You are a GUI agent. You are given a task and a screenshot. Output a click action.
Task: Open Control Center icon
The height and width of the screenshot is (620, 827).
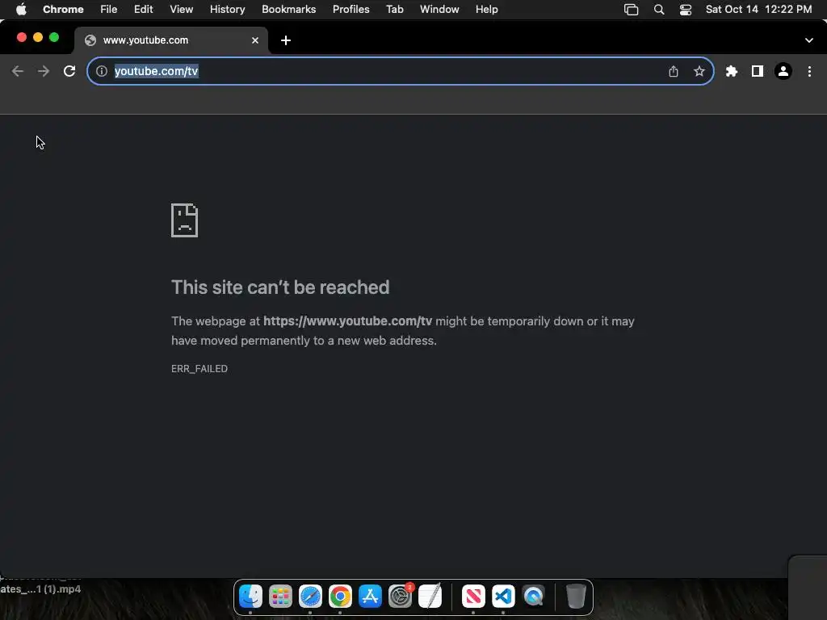[686, 10]
